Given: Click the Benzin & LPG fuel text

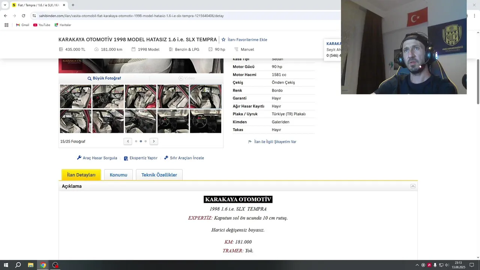Looking at the screenshot, I should 187,49.
